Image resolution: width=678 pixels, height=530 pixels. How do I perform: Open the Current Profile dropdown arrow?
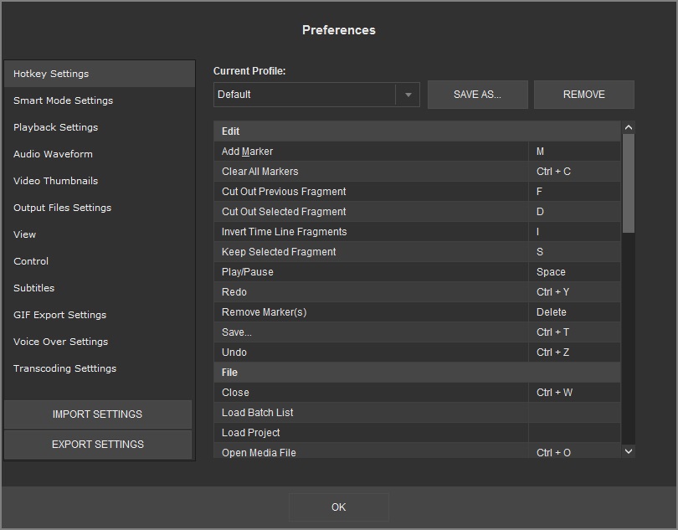point(408,95)
